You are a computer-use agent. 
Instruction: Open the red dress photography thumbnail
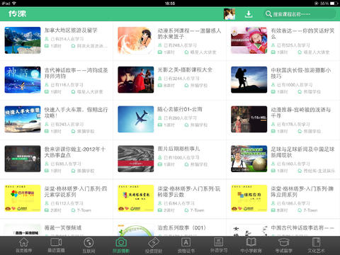136,79
